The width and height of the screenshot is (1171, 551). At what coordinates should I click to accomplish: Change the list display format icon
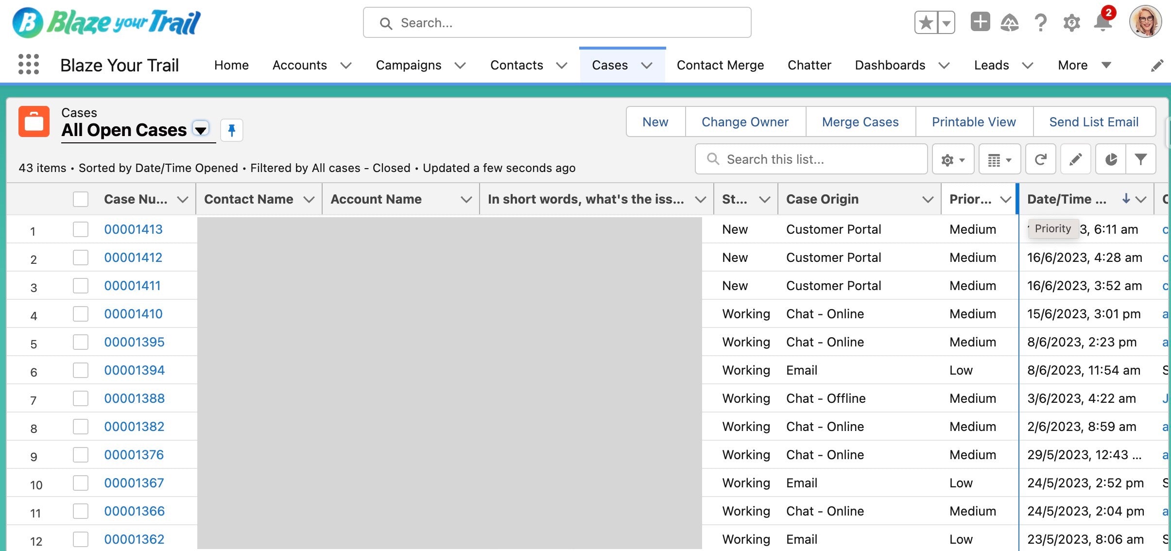click(x=999, y=159)
